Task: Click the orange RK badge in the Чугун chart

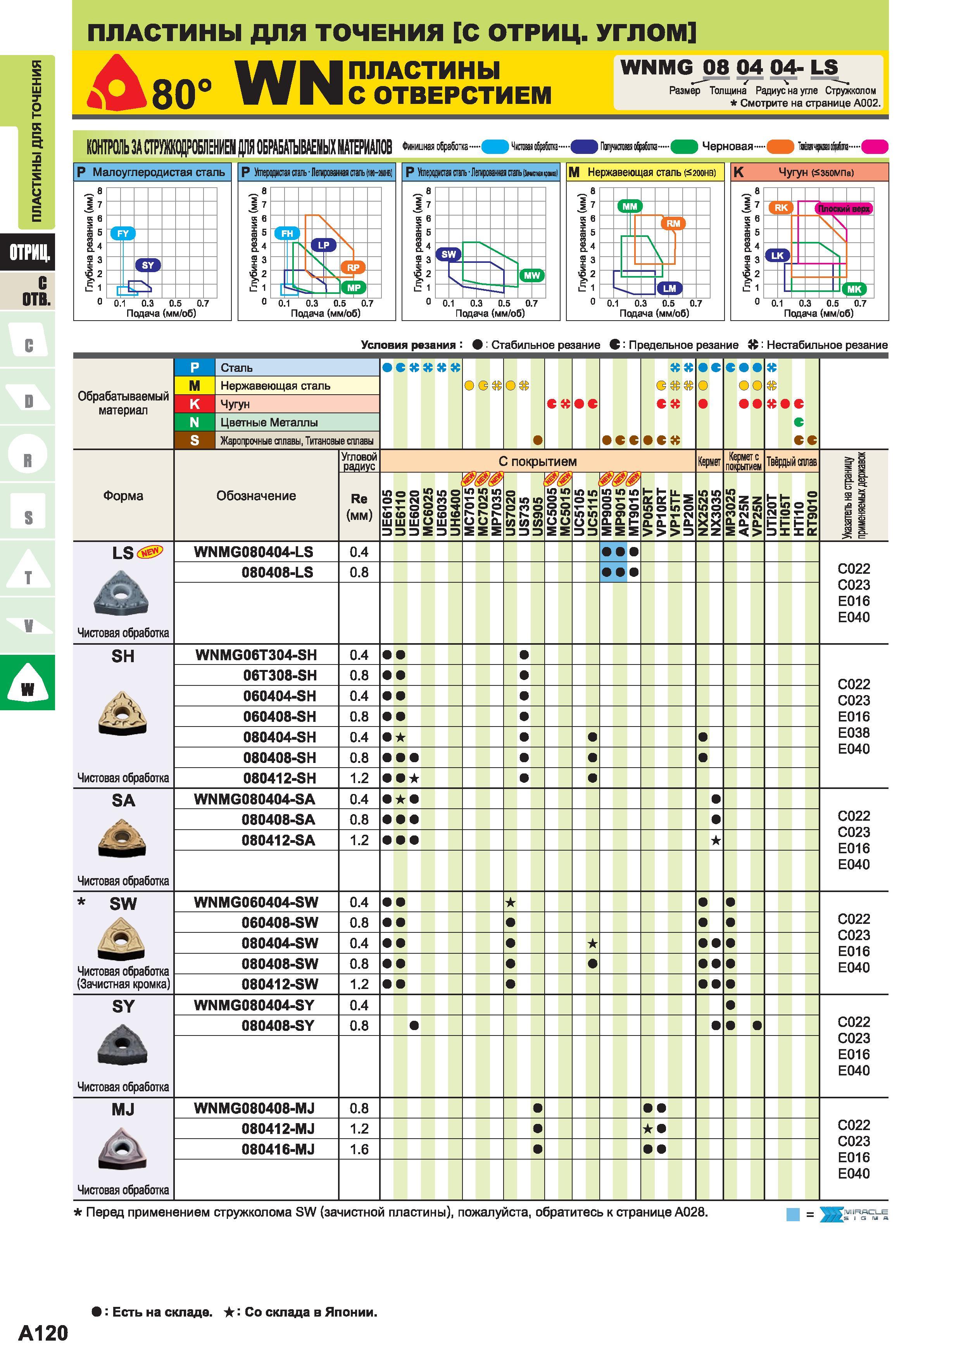Action: [x=781, y=207]
